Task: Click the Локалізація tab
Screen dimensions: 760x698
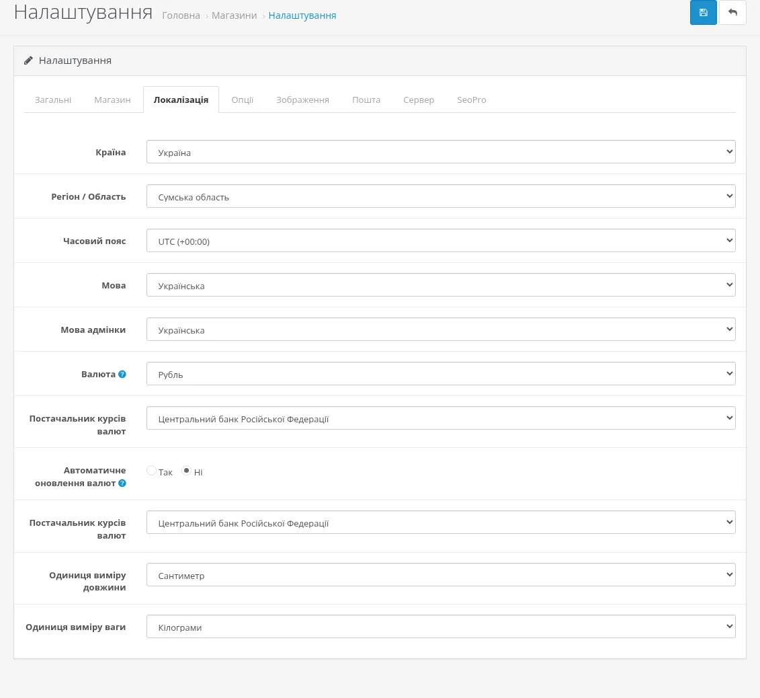Action: click(x=181, y=100)
